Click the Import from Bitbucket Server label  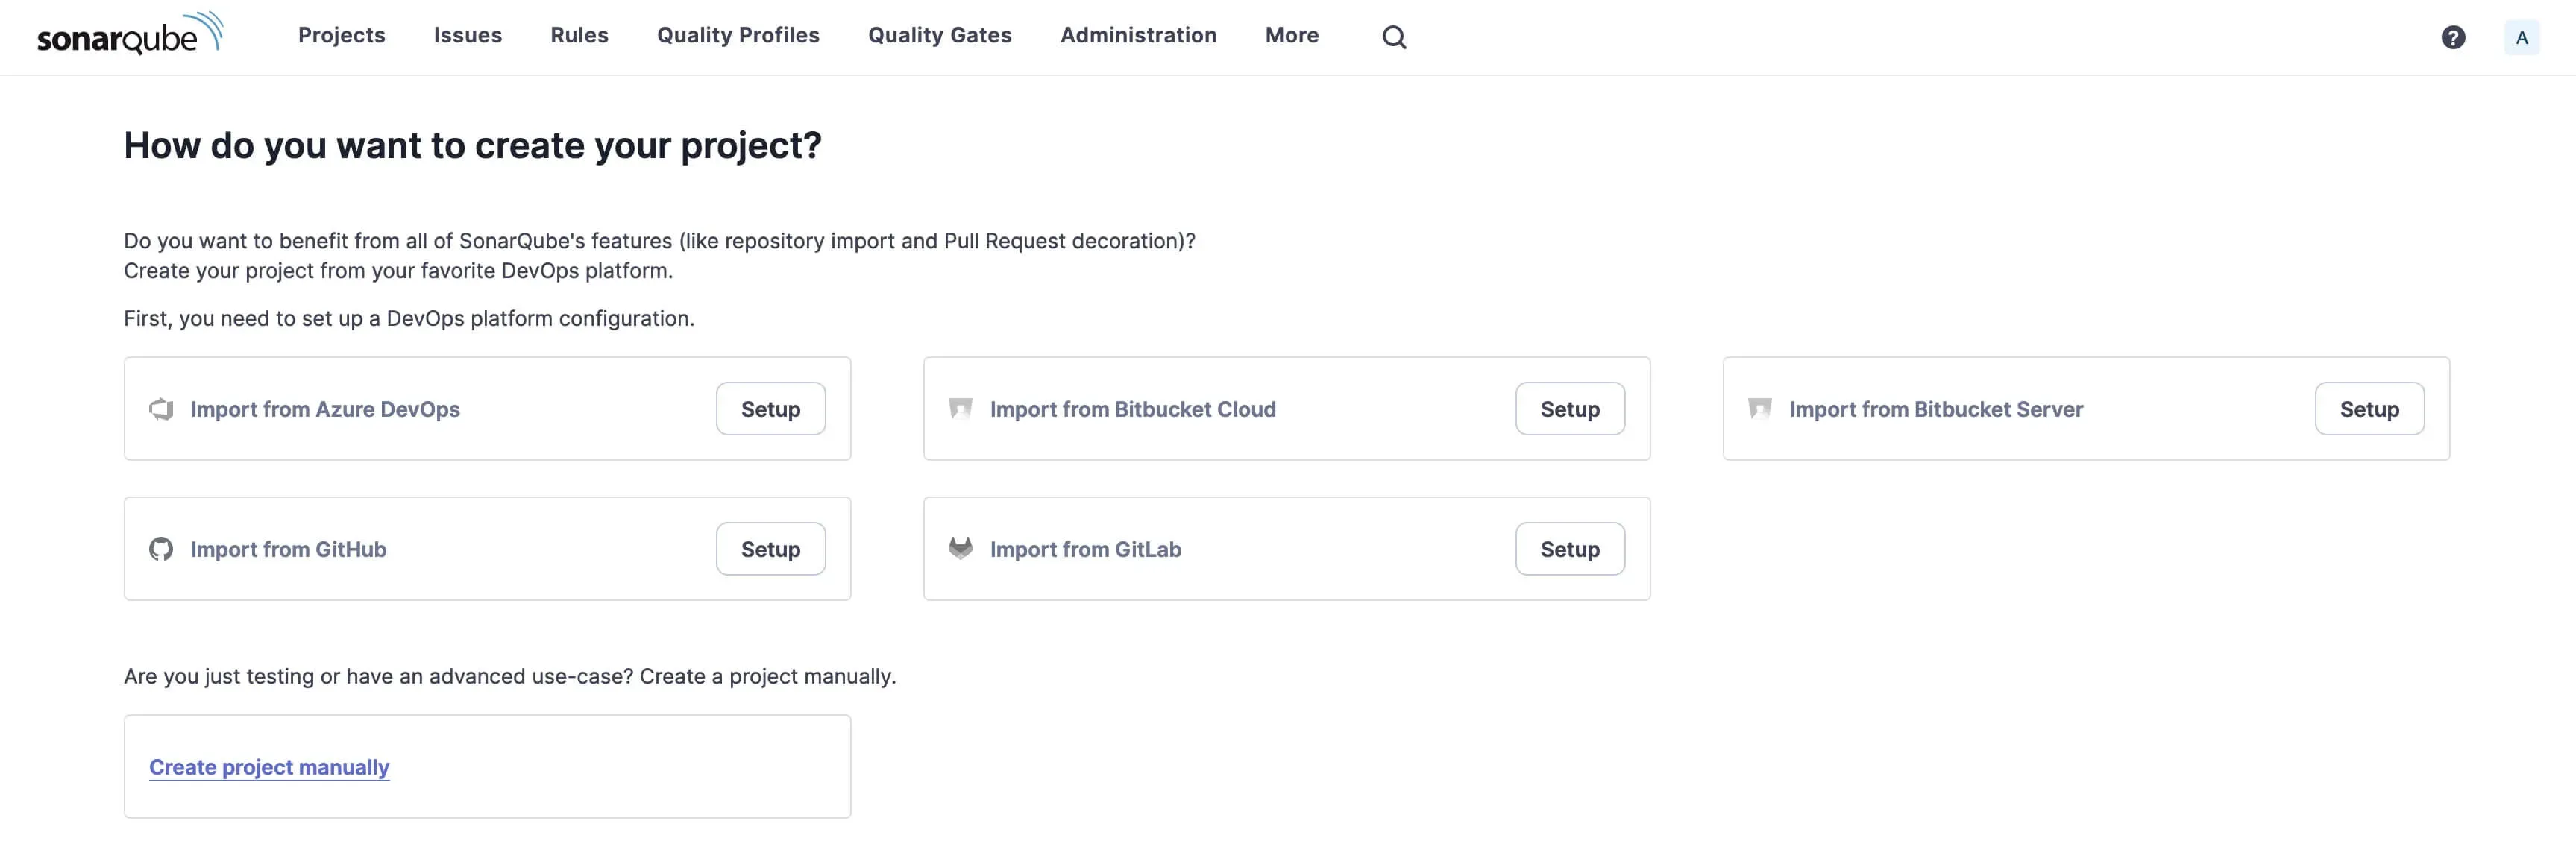point(1936,409)
